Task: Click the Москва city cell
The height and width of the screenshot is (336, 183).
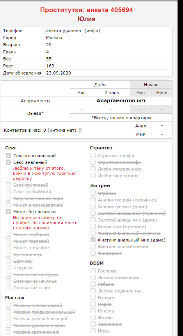Action: coord(108,38)
